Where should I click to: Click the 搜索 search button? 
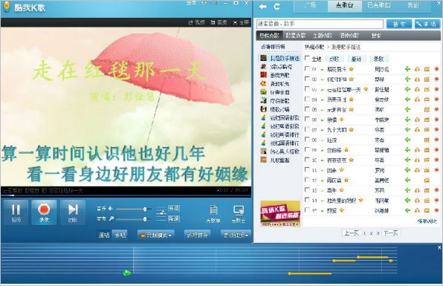[399, 25]
